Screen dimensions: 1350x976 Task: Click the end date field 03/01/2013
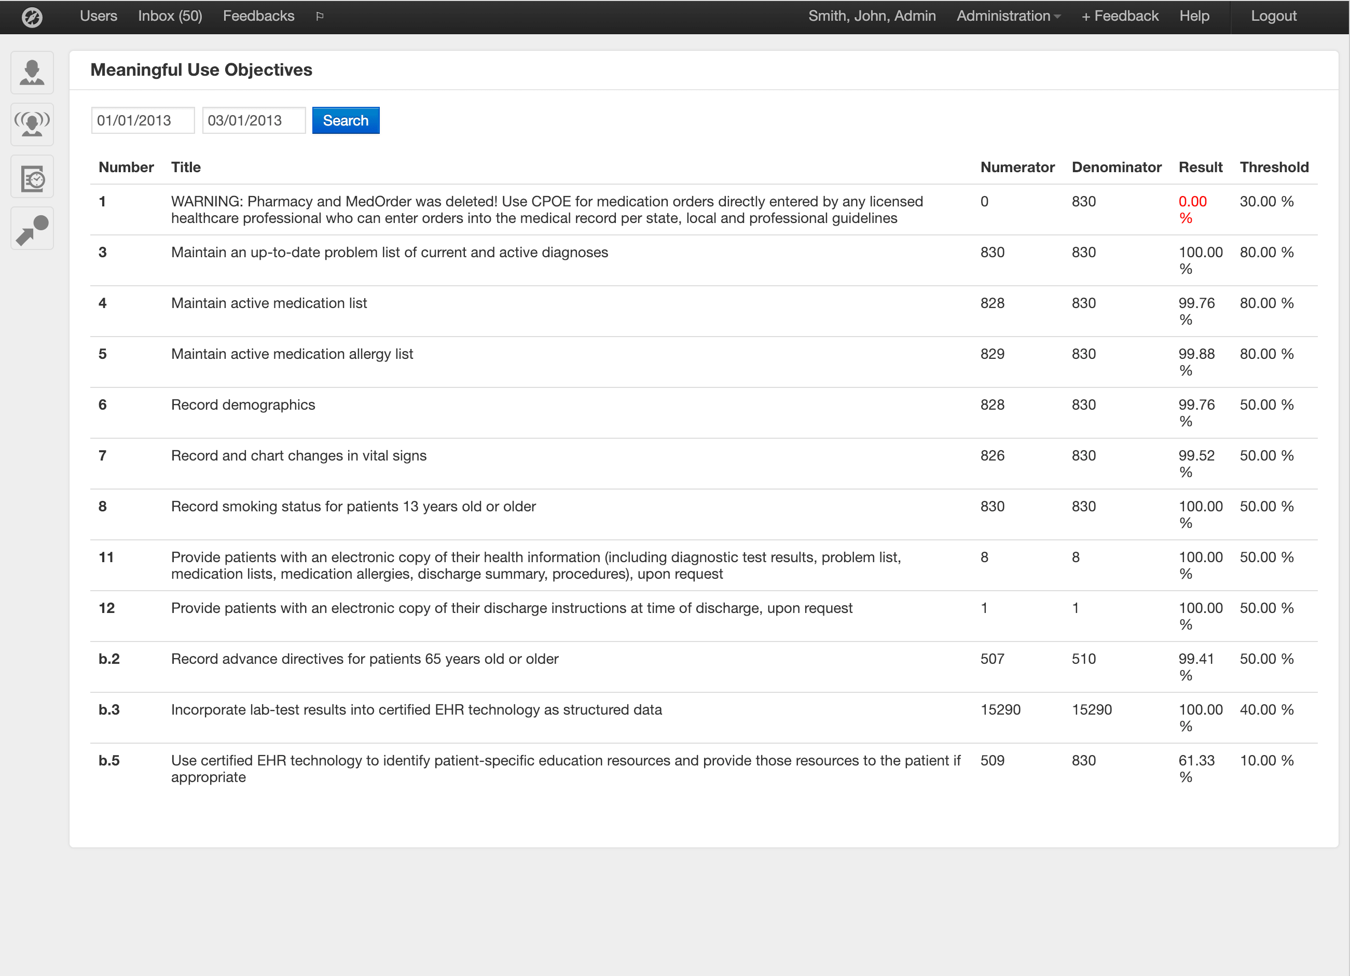254,120
